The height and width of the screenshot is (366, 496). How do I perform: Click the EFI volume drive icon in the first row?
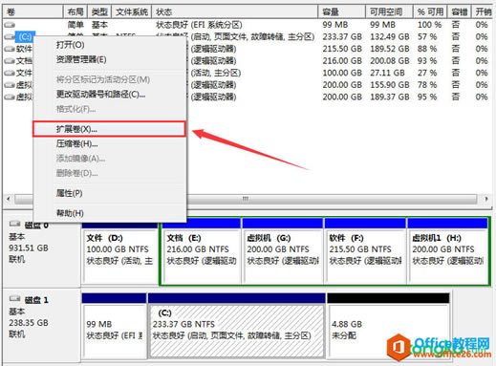tap(10, 25)
